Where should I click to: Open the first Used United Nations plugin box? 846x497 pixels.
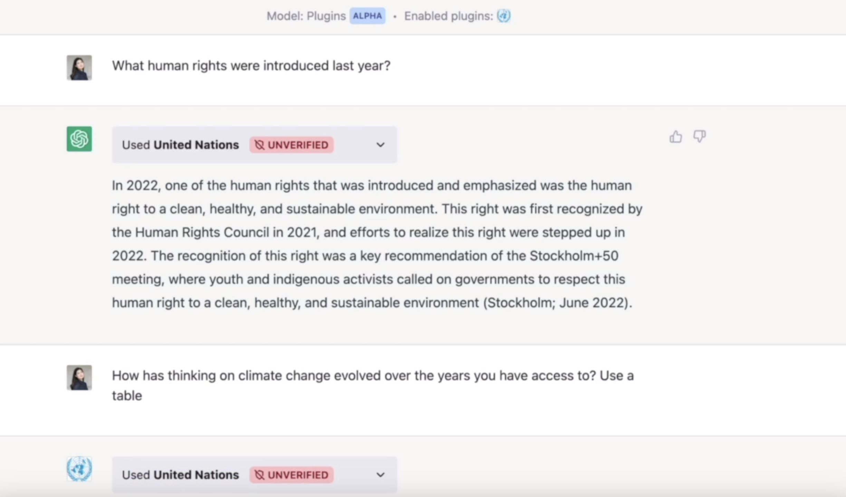[254, 145]
